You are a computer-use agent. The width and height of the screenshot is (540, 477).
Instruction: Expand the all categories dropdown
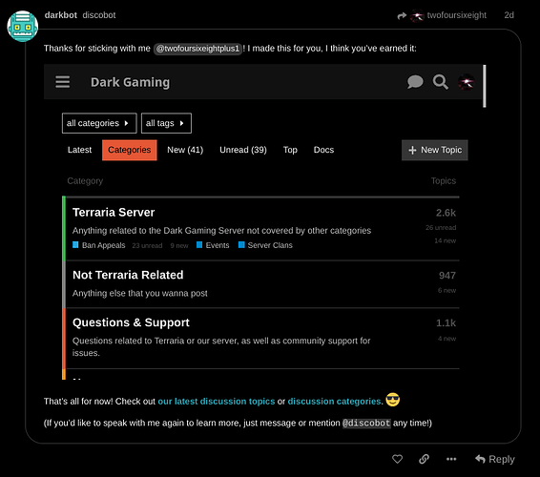[x=99, y=123]
